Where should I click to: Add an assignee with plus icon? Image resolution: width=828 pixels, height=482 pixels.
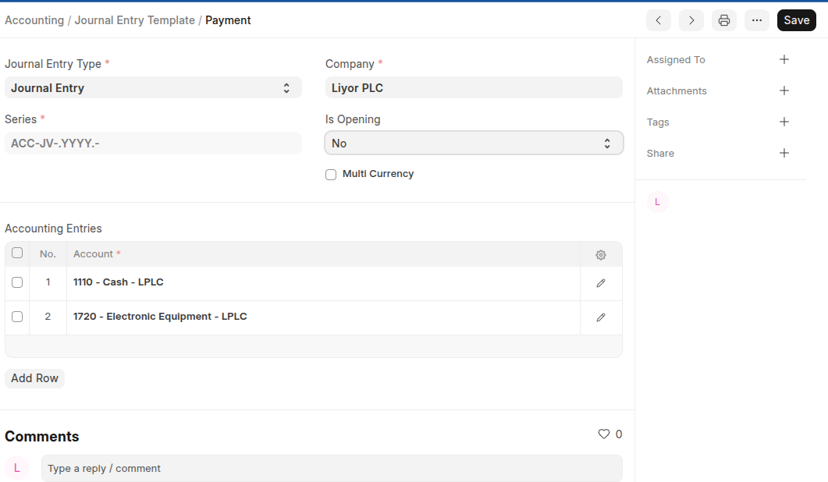click(784, 59)
